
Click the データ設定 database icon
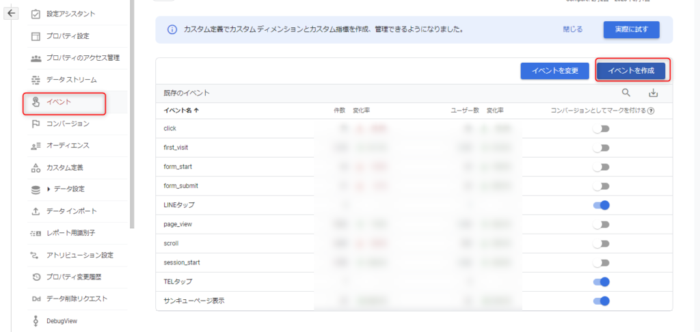36,190
